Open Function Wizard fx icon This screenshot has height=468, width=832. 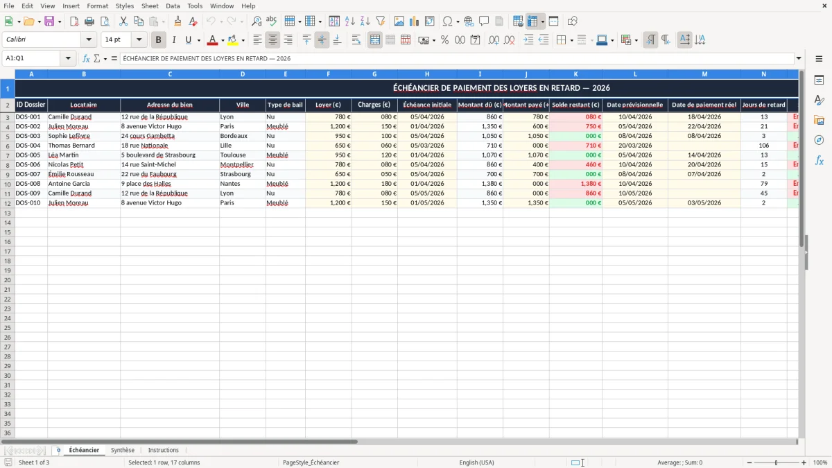click(87, 59)
